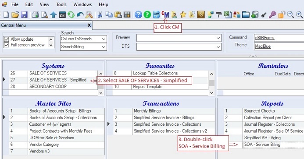304x159 pixels.
Task: Click the eBIRForms command link
Action: tap(265, 38)
